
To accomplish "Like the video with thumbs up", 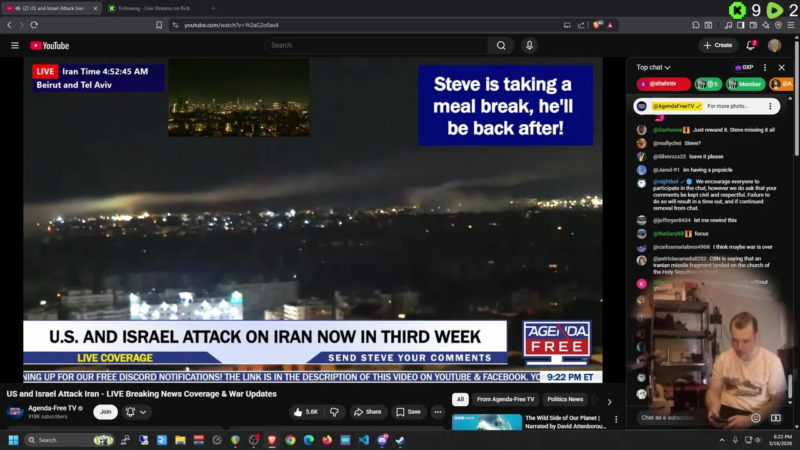I will point(306,412).
